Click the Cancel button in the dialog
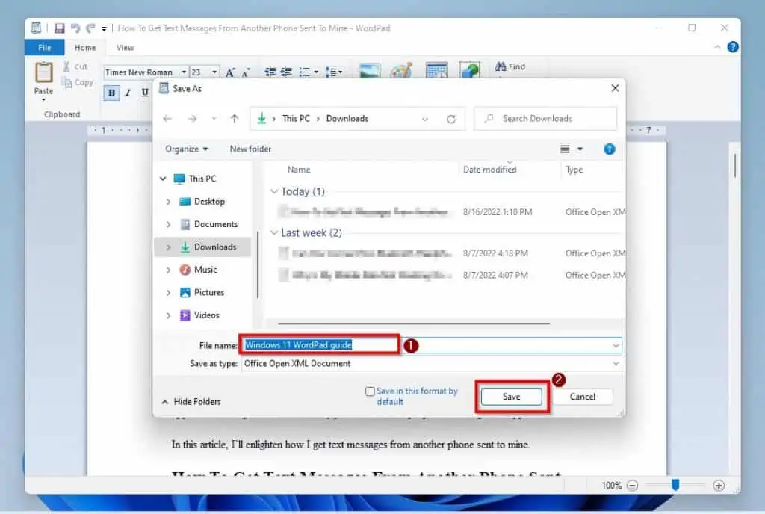Viewport: 765px width, 514px height. point(583,397)
